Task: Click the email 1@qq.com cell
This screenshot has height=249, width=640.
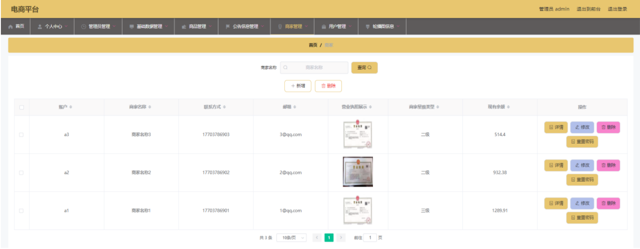Action: 291,211
